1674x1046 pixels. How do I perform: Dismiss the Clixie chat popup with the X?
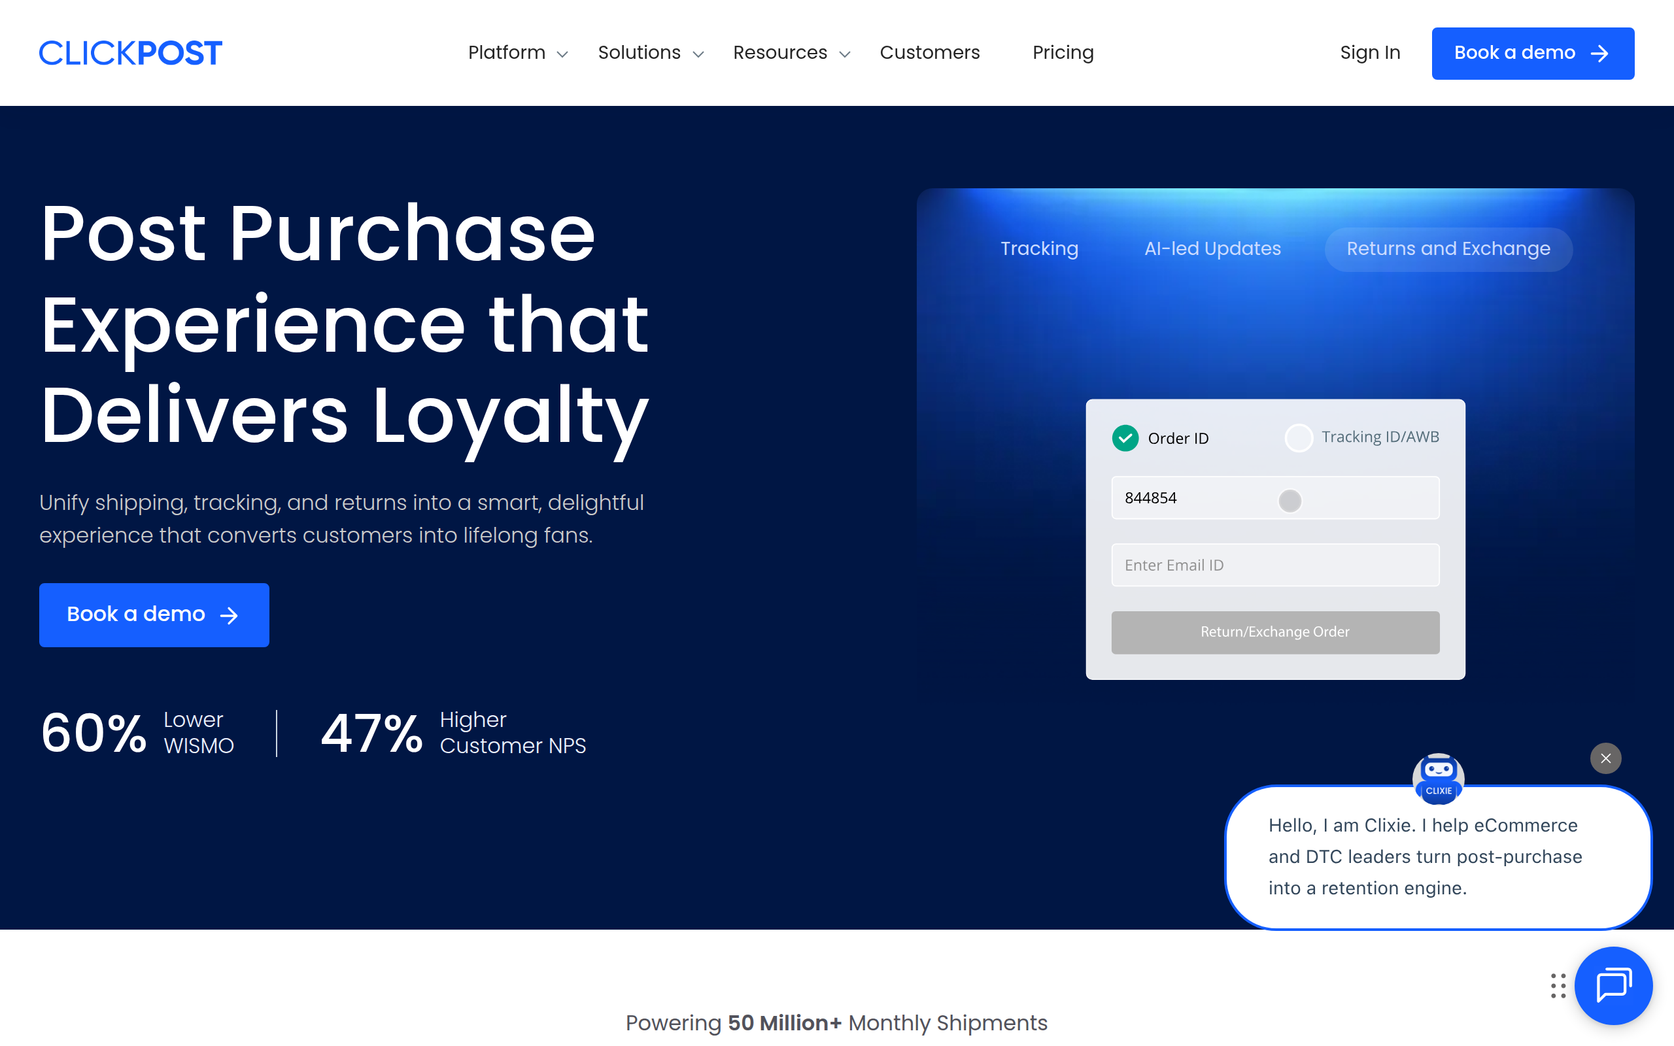pyautogui.click(x=1605, y=758)
